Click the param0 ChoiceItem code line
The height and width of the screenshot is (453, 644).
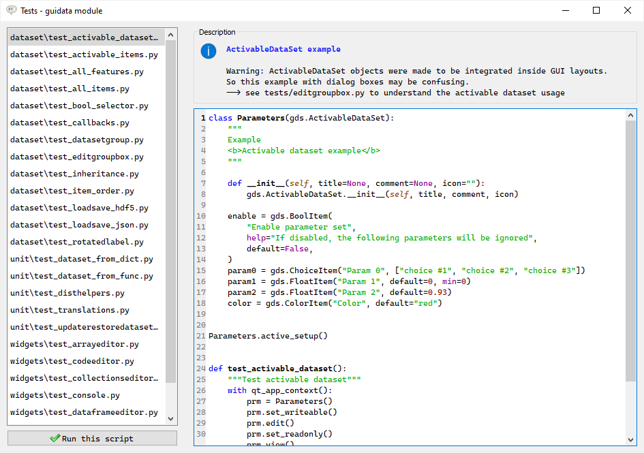(x=406, y=270)
